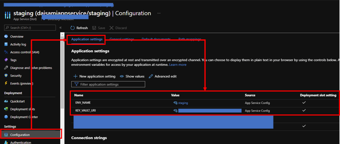Click Access control people icon
This screenshot has width=340, height=144.
tap(6, 52)
